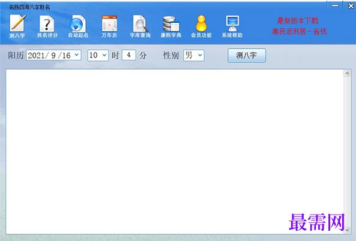Click inside the empty results text area
356x241 pixels.
(174, 152)
